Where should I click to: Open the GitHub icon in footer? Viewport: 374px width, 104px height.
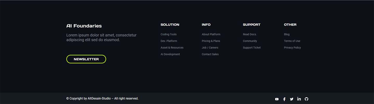(306, 99)
